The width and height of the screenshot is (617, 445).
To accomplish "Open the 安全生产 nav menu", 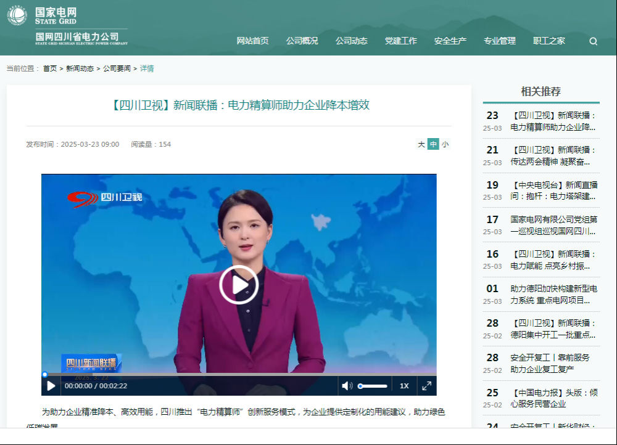I will [x=450, y=41].
